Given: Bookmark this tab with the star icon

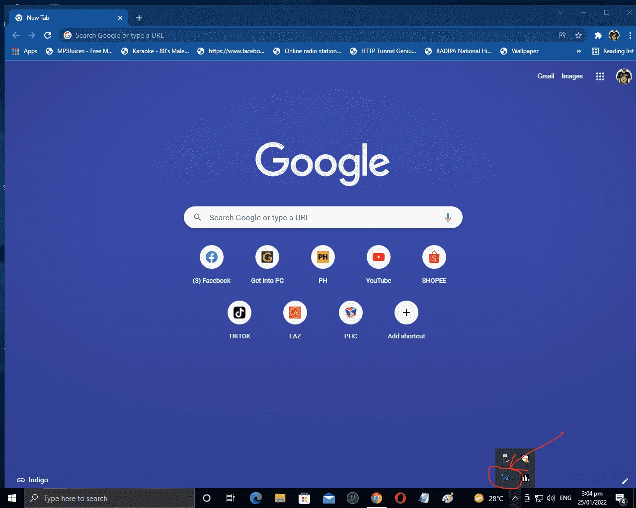Looking at the screenshot, I should tap(578, 35).
